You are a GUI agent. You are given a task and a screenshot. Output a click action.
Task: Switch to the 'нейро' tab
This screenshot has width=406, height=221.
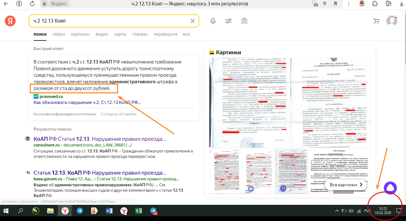tap(59, 34)
